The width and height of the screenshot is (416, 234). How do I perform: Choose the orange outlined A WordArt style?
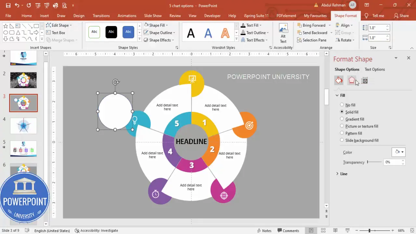[225, 33]
